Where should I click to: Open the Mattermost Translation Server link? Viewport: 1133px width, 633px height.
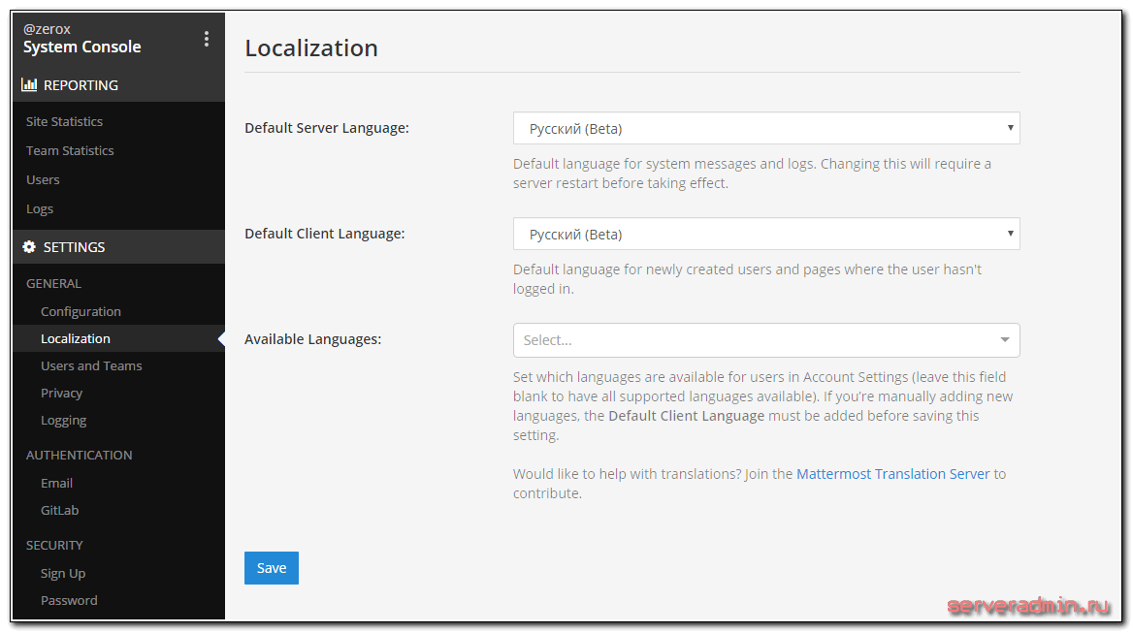tap(892, 474)
